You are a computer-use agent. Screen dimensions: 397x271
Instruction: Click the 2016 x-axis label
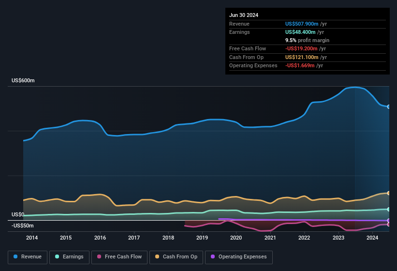click(x=100, y=238)
